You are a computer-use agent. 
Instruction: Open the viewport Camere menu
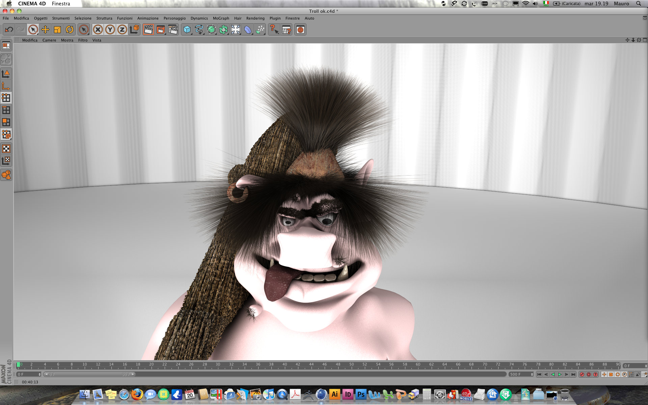click(49, 40)
